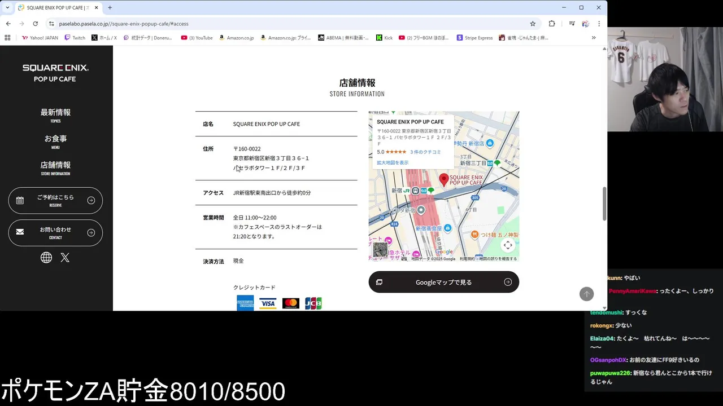Open the Kick bookmark
723x406 pixels.
click(x=384, y=38)
